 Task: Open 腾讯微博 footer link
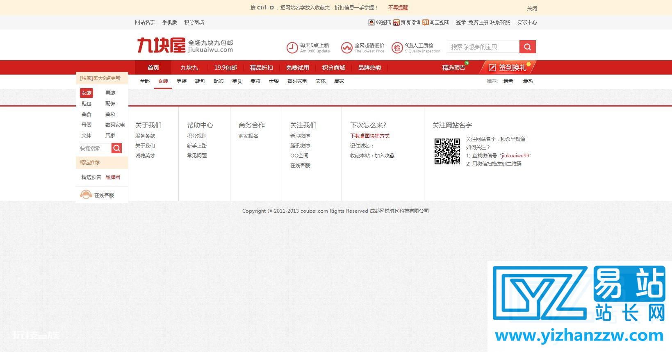coord(300,146)
